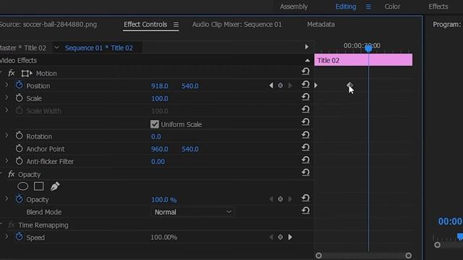Create a 4-point polygon mask

pyautogui.click(x=38, y=186)
